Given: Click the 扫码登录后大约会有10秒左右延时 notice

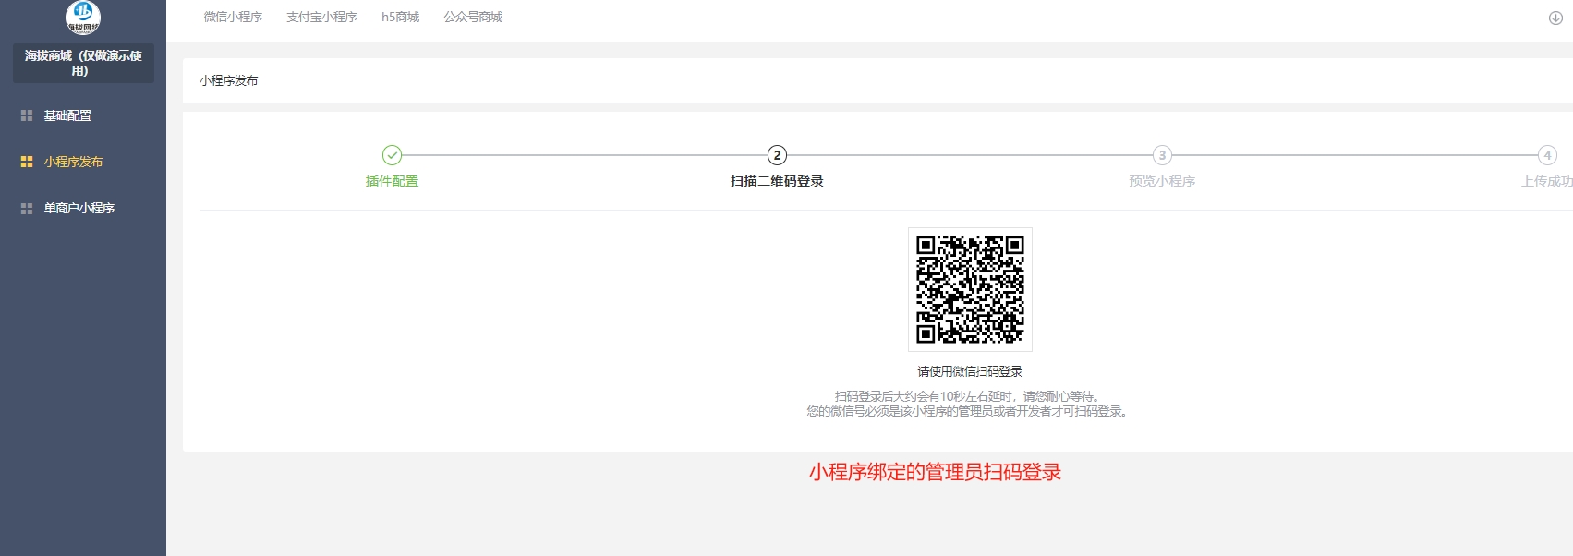Looking at the screenshot, I should (967, 396).
